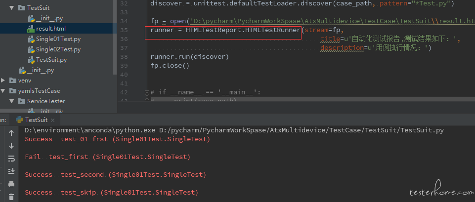Image resolution: width=475 pixels, height=202 pixels.
Task: Click the description parameter on line 37
Action: pos(342,48)
